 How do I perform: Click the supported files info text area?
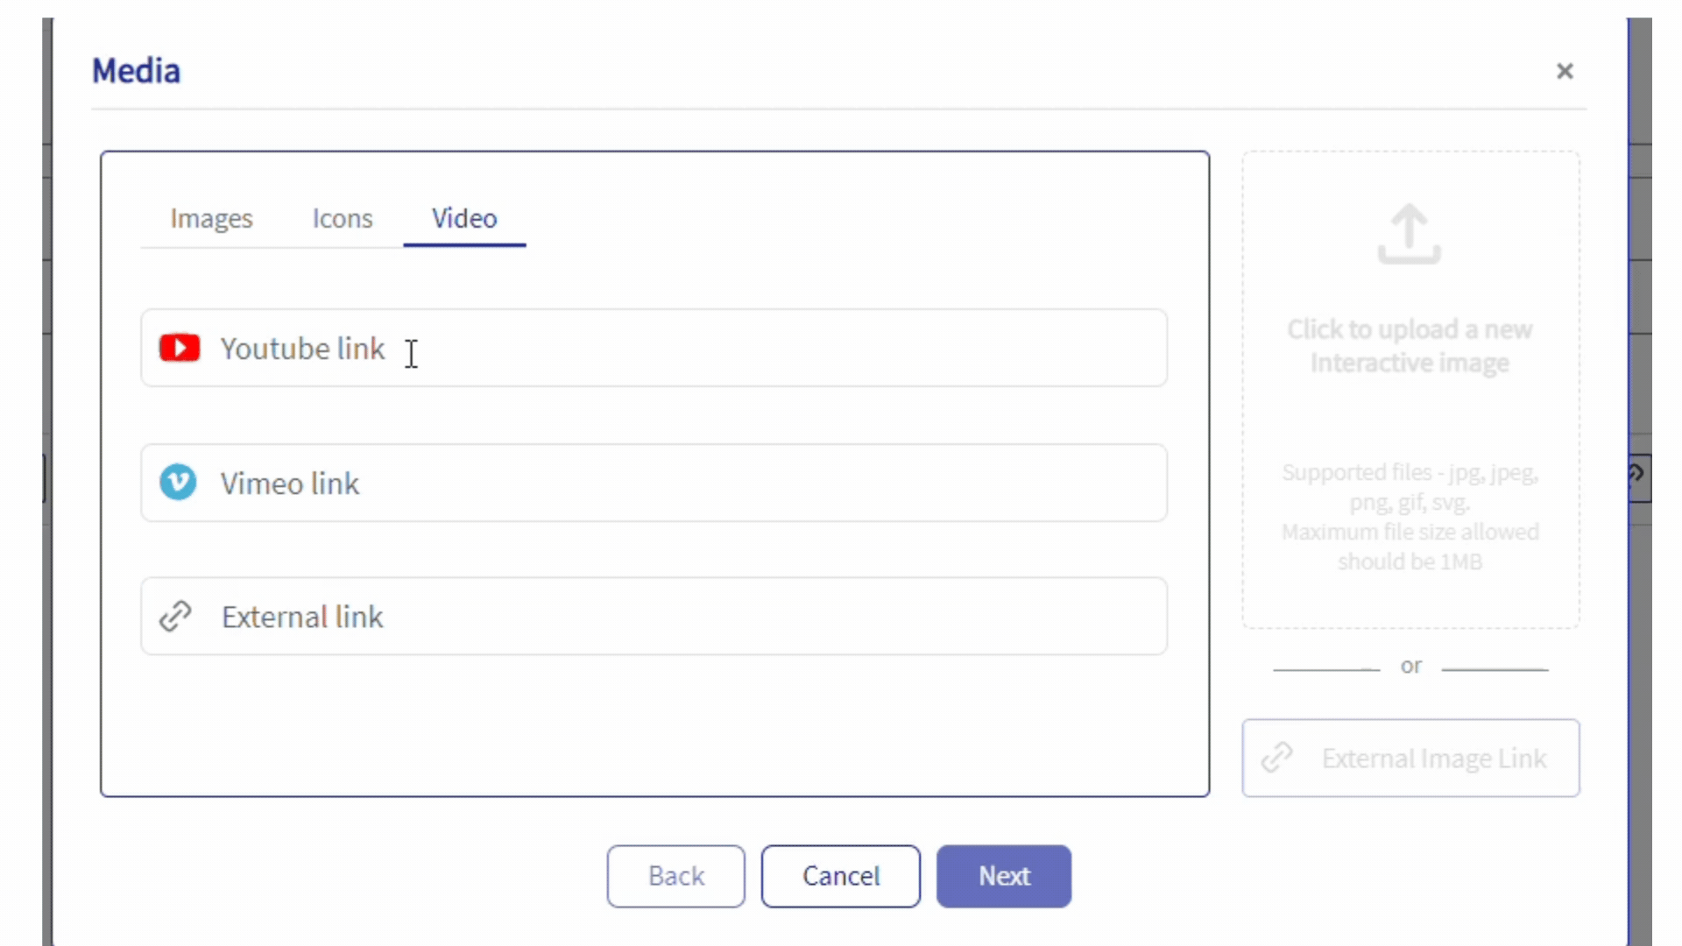click(1410, 517)
